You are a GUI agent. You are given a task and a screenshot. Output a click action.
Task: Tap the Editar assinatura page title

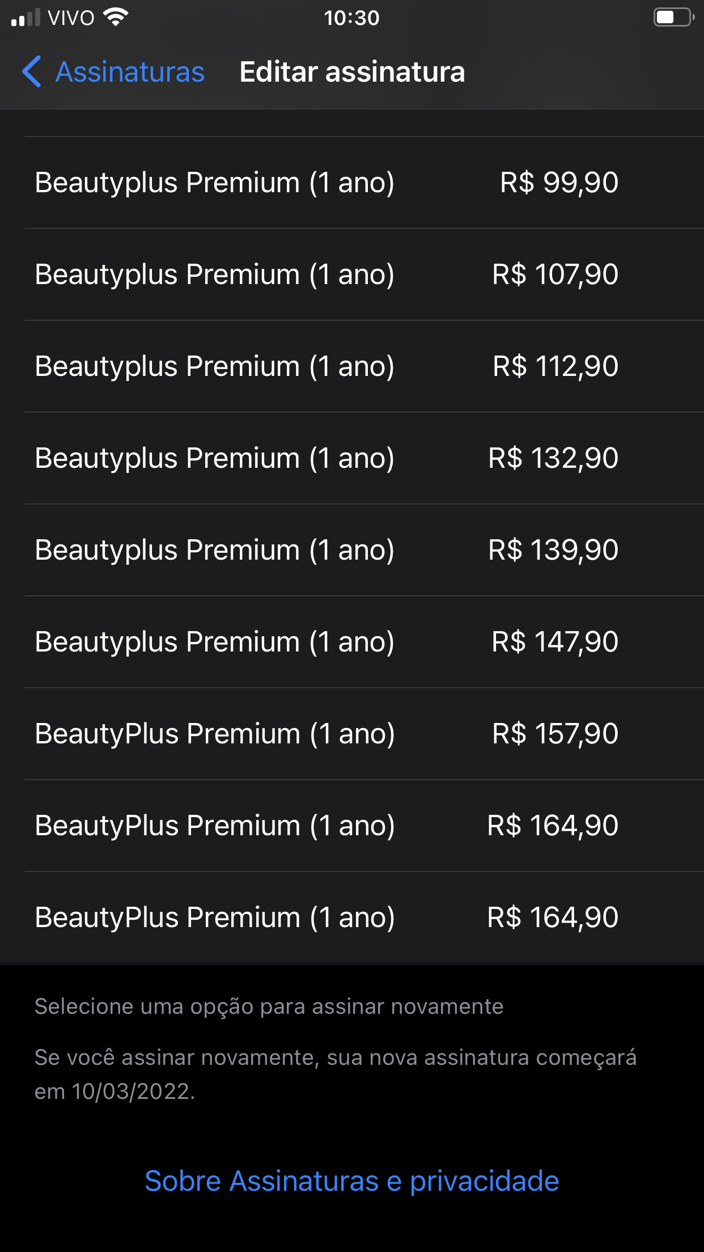[352, 72]
